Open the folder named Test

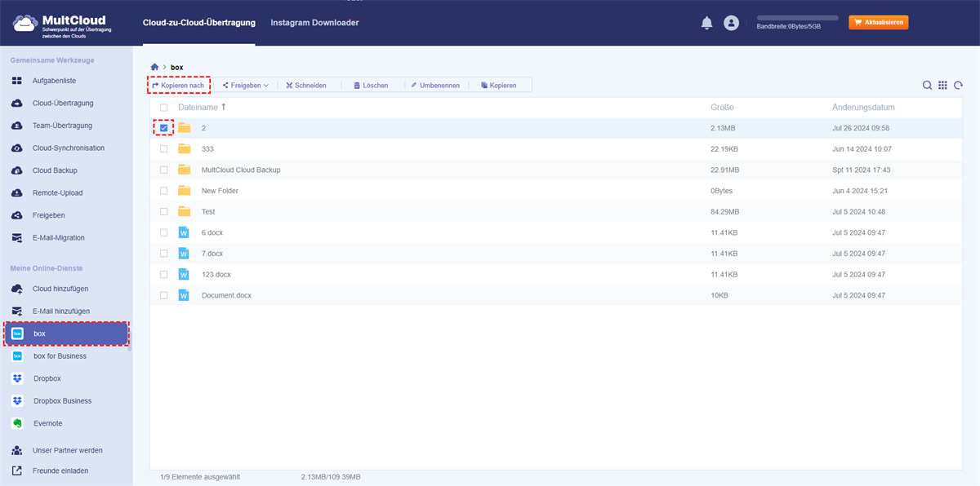click(208, 212)
